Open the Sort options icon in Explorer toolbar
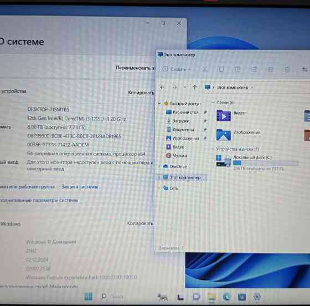 [305, 69]
